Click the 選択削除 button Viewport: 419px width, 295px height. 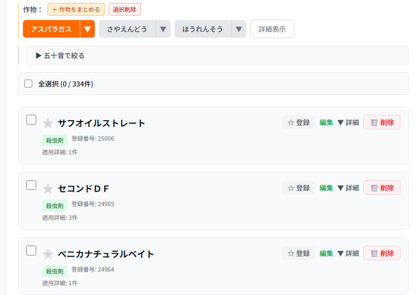point(125,9)
